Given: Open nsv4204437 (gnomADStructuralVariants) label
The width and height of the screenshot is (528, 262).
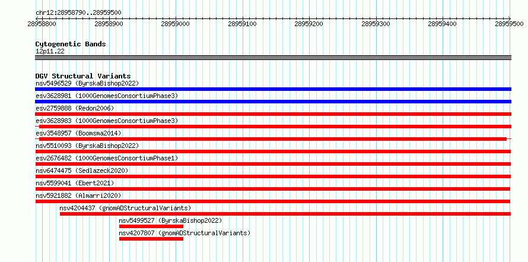Looking at the screenshot, I should click(125, 208).
